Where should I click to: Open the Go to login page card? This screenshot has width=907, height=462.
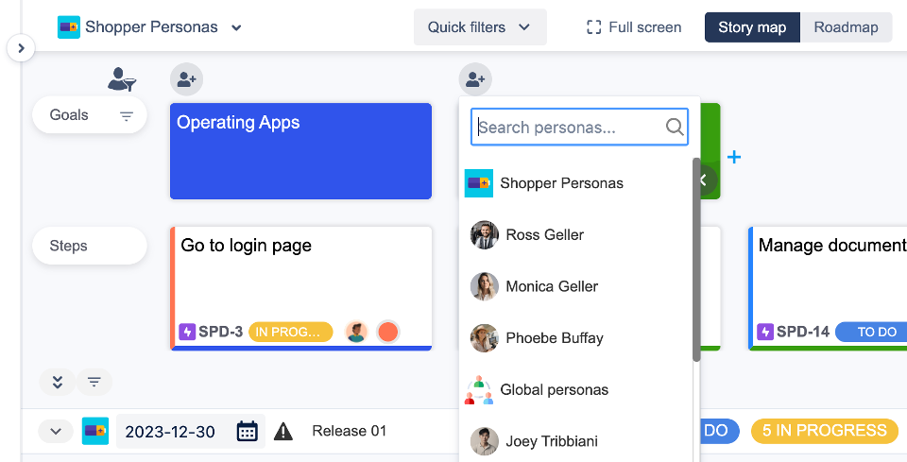(300, 288)
